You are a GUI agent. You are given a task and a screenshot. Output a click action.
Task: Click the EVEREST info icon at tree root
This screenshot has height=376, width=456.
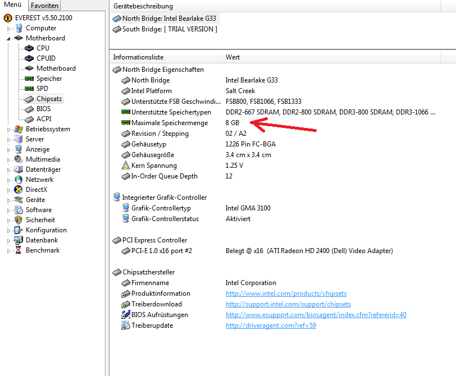pos(8,18)
